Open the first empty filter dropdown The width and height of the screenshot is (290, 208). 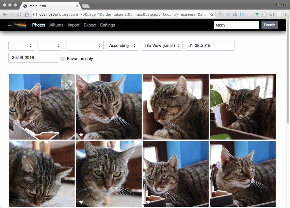pyautogui.click(x=22, y=46)
